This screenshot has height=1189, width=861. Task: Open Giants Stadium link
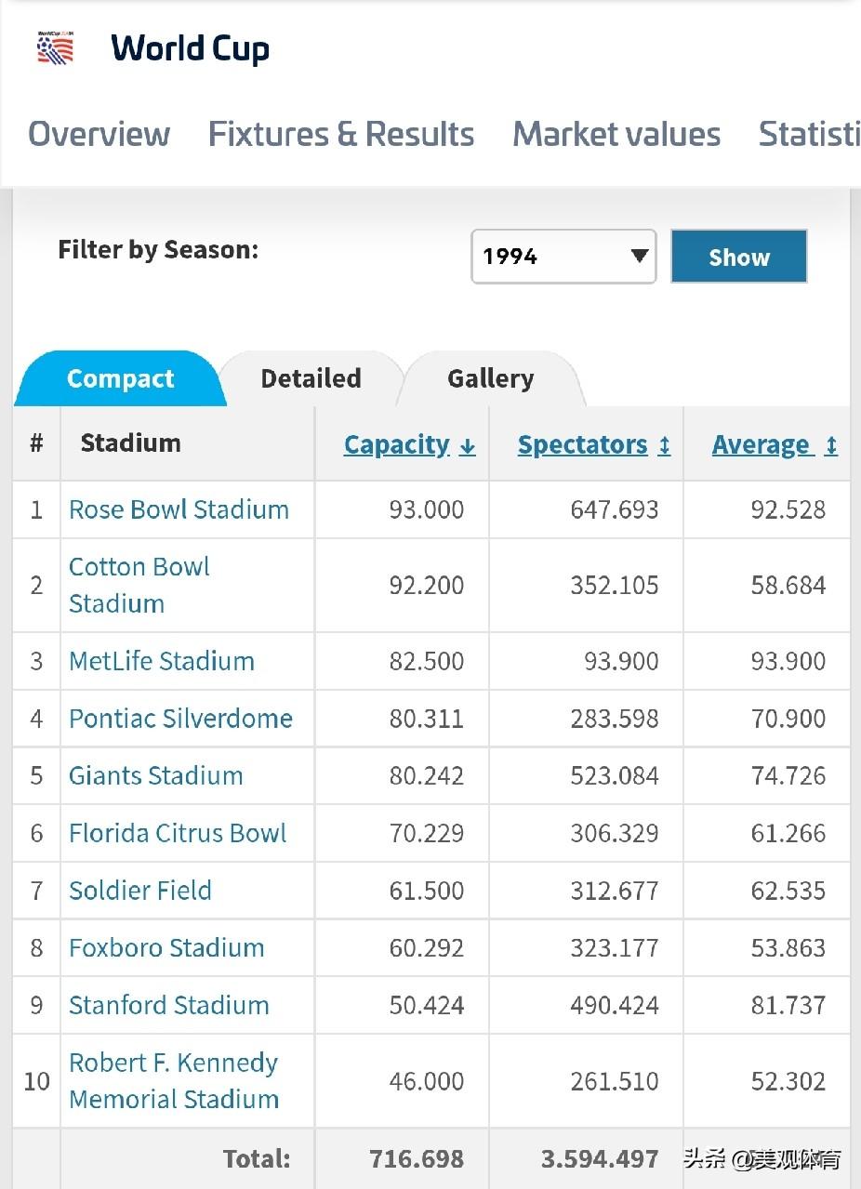pos(156,775)
